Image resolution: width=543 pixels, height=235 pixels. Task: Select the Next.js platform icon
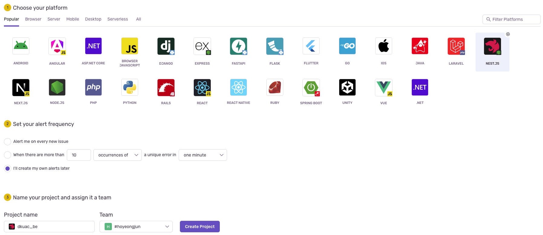tap(21, 87)
